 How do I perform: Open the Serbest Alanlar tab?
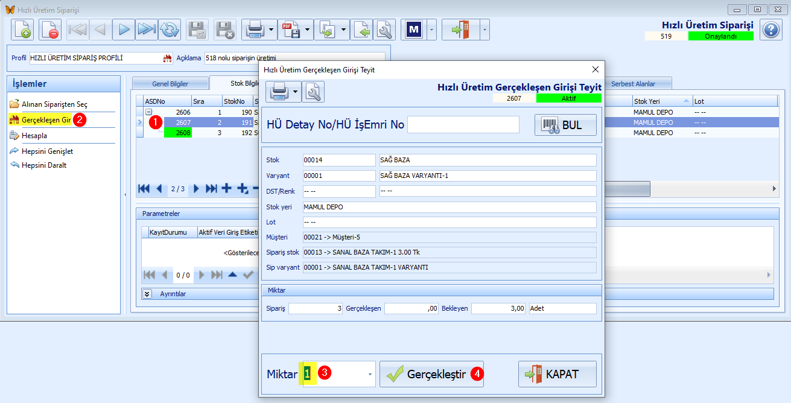(632, 84)
